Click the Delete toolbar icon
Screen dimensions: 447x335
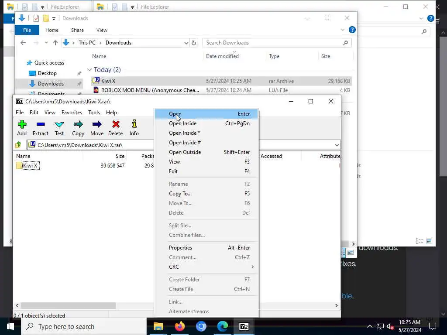tap(115, 128)
